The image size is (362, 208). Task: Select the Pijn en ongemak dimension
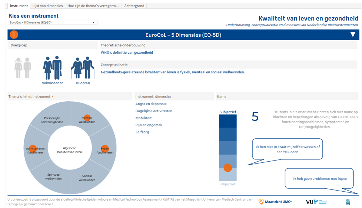(149, 125)
